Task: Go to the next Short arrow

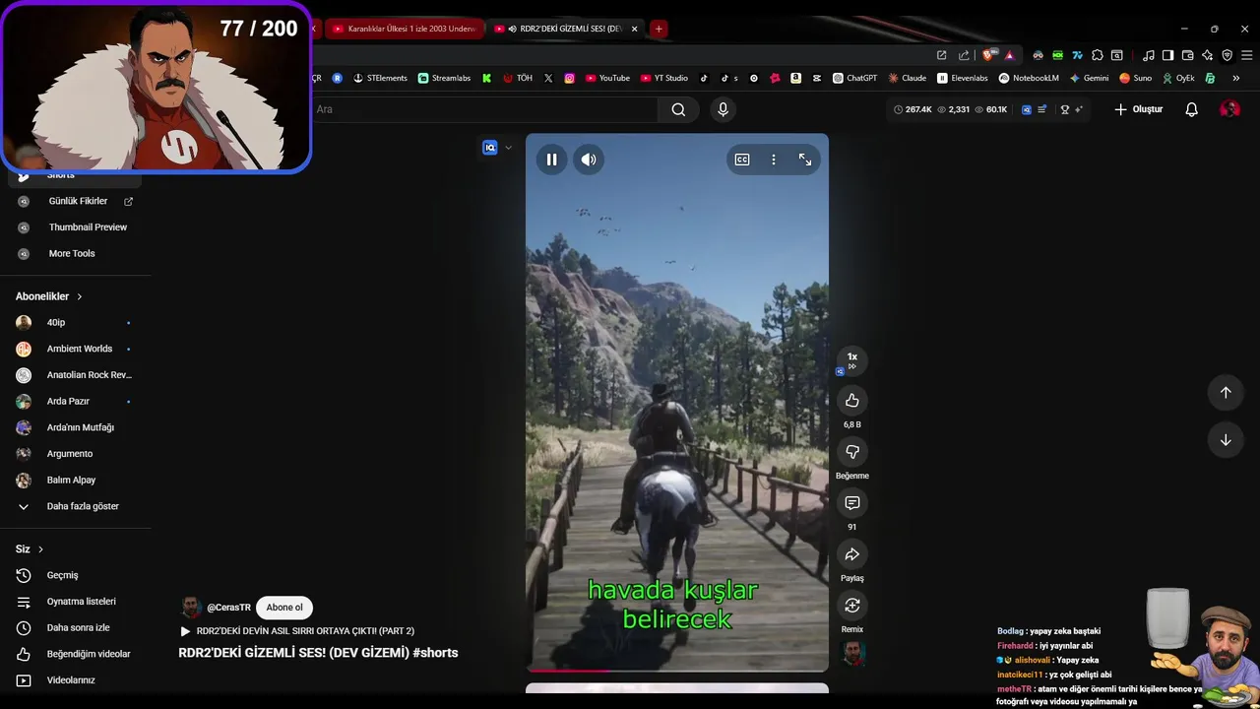Action: 1226,440
